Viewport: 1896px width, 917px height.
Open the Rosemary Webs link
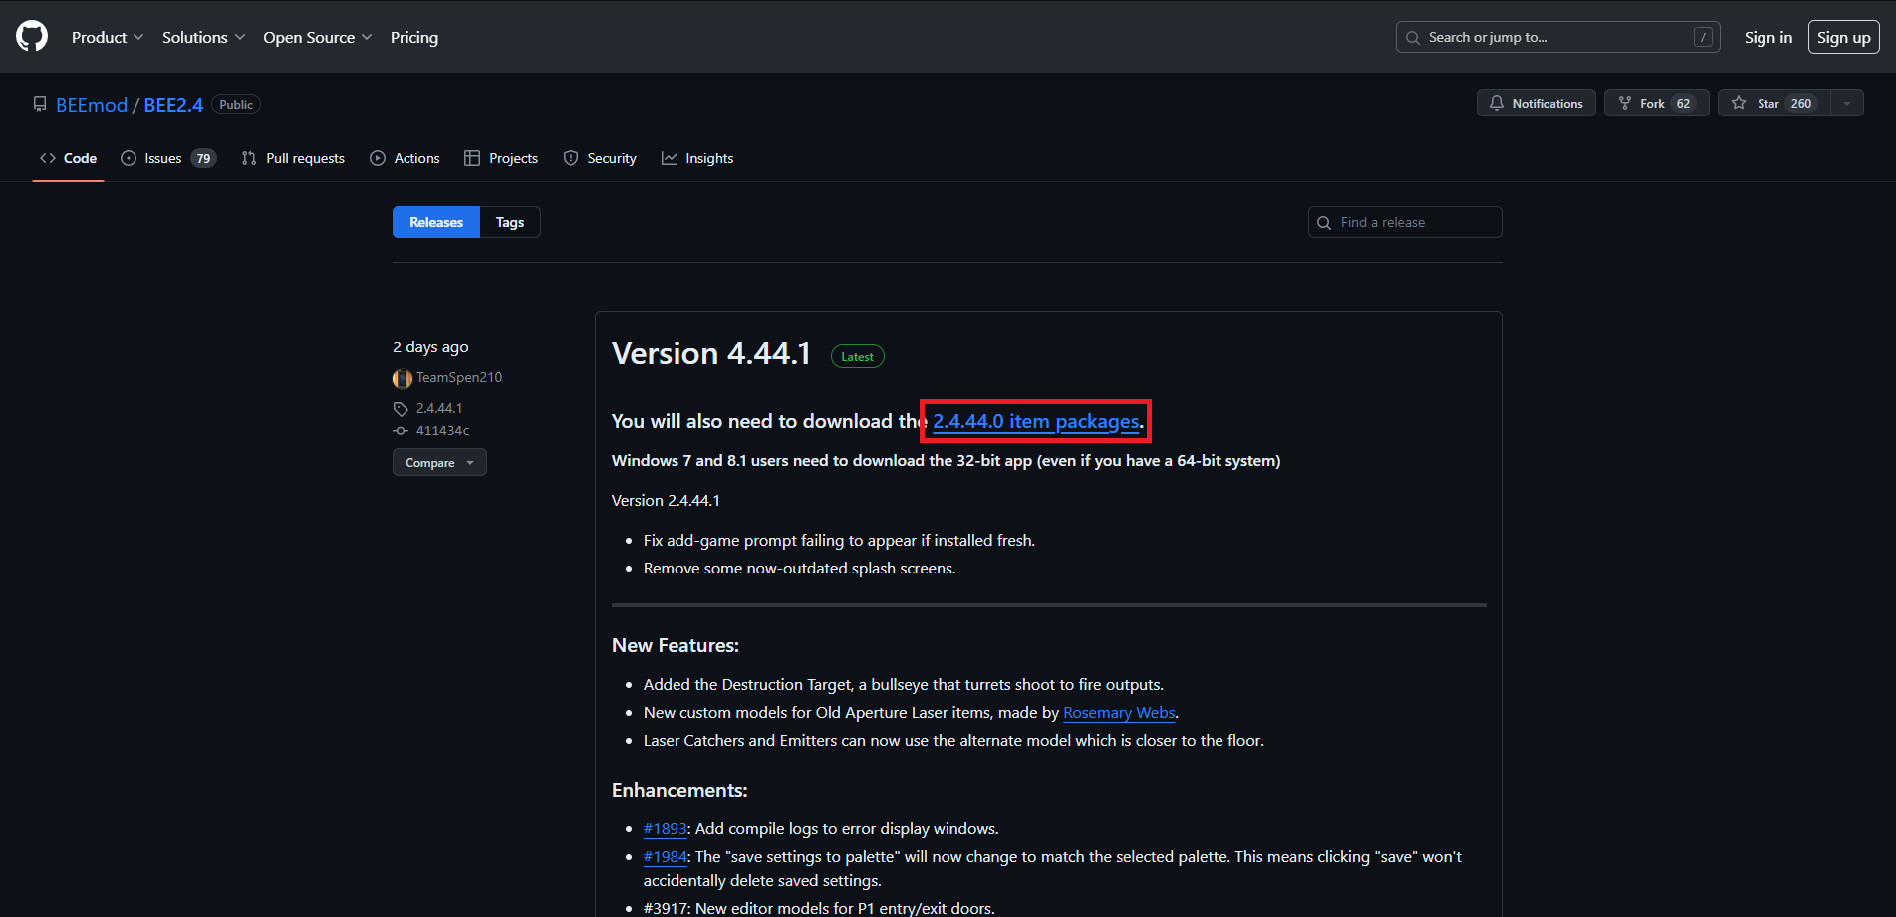(1119, 713)
